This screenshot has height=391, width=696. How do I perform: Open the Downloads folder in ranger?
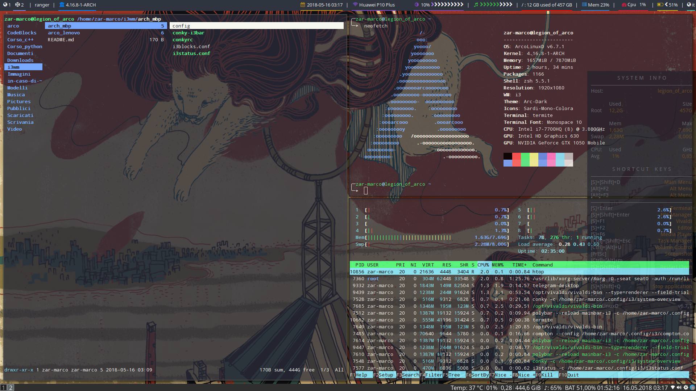click(20, 60)
